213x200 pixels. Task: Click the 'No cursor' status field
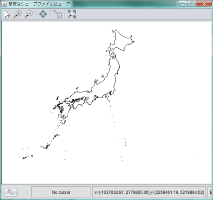click(61, 192)
